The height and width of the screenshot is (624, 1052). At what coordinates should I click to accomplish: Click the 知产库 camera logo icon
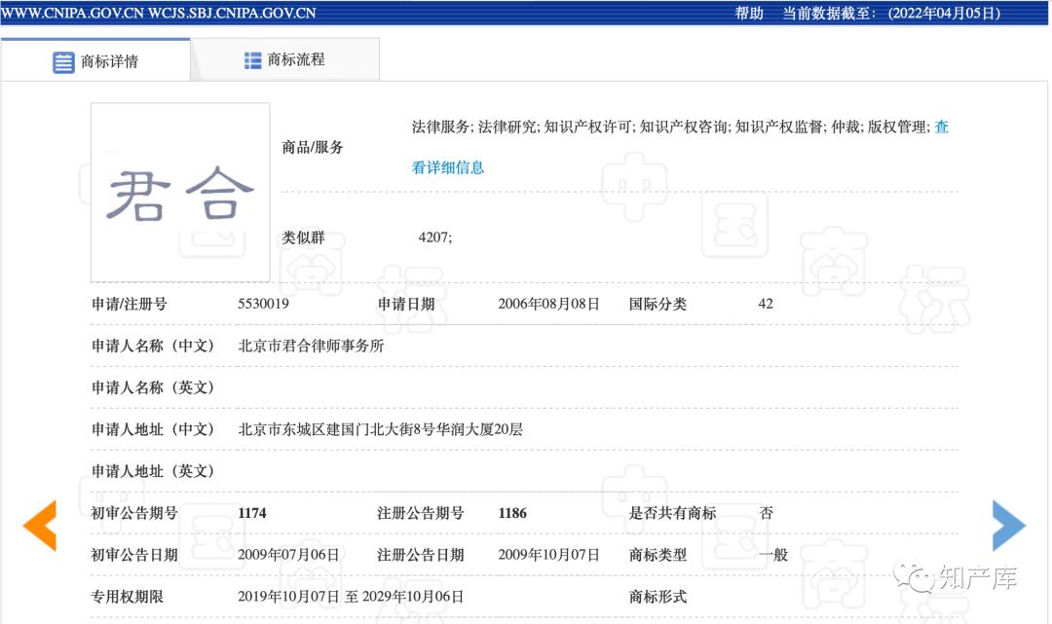pos(914,574)
